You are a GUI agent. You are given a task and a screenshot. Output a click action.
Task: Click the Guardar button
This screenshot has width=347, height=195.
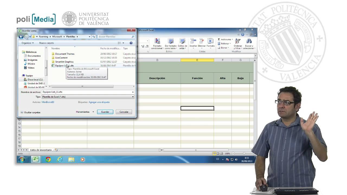pyautogui.click(x=105, y=112)
